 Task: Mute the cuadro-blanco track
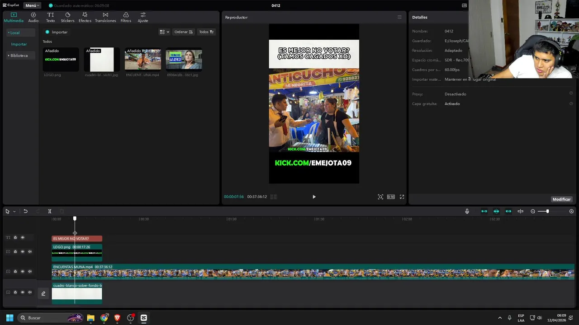(30, 292)
